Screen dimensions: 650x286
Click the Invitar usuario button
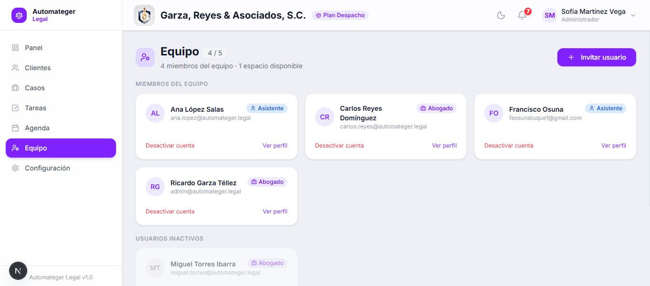point(596,57)
